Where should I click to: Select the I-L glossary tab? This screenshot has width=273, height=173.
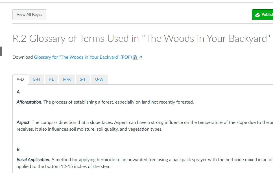click(x=51, y=79)
